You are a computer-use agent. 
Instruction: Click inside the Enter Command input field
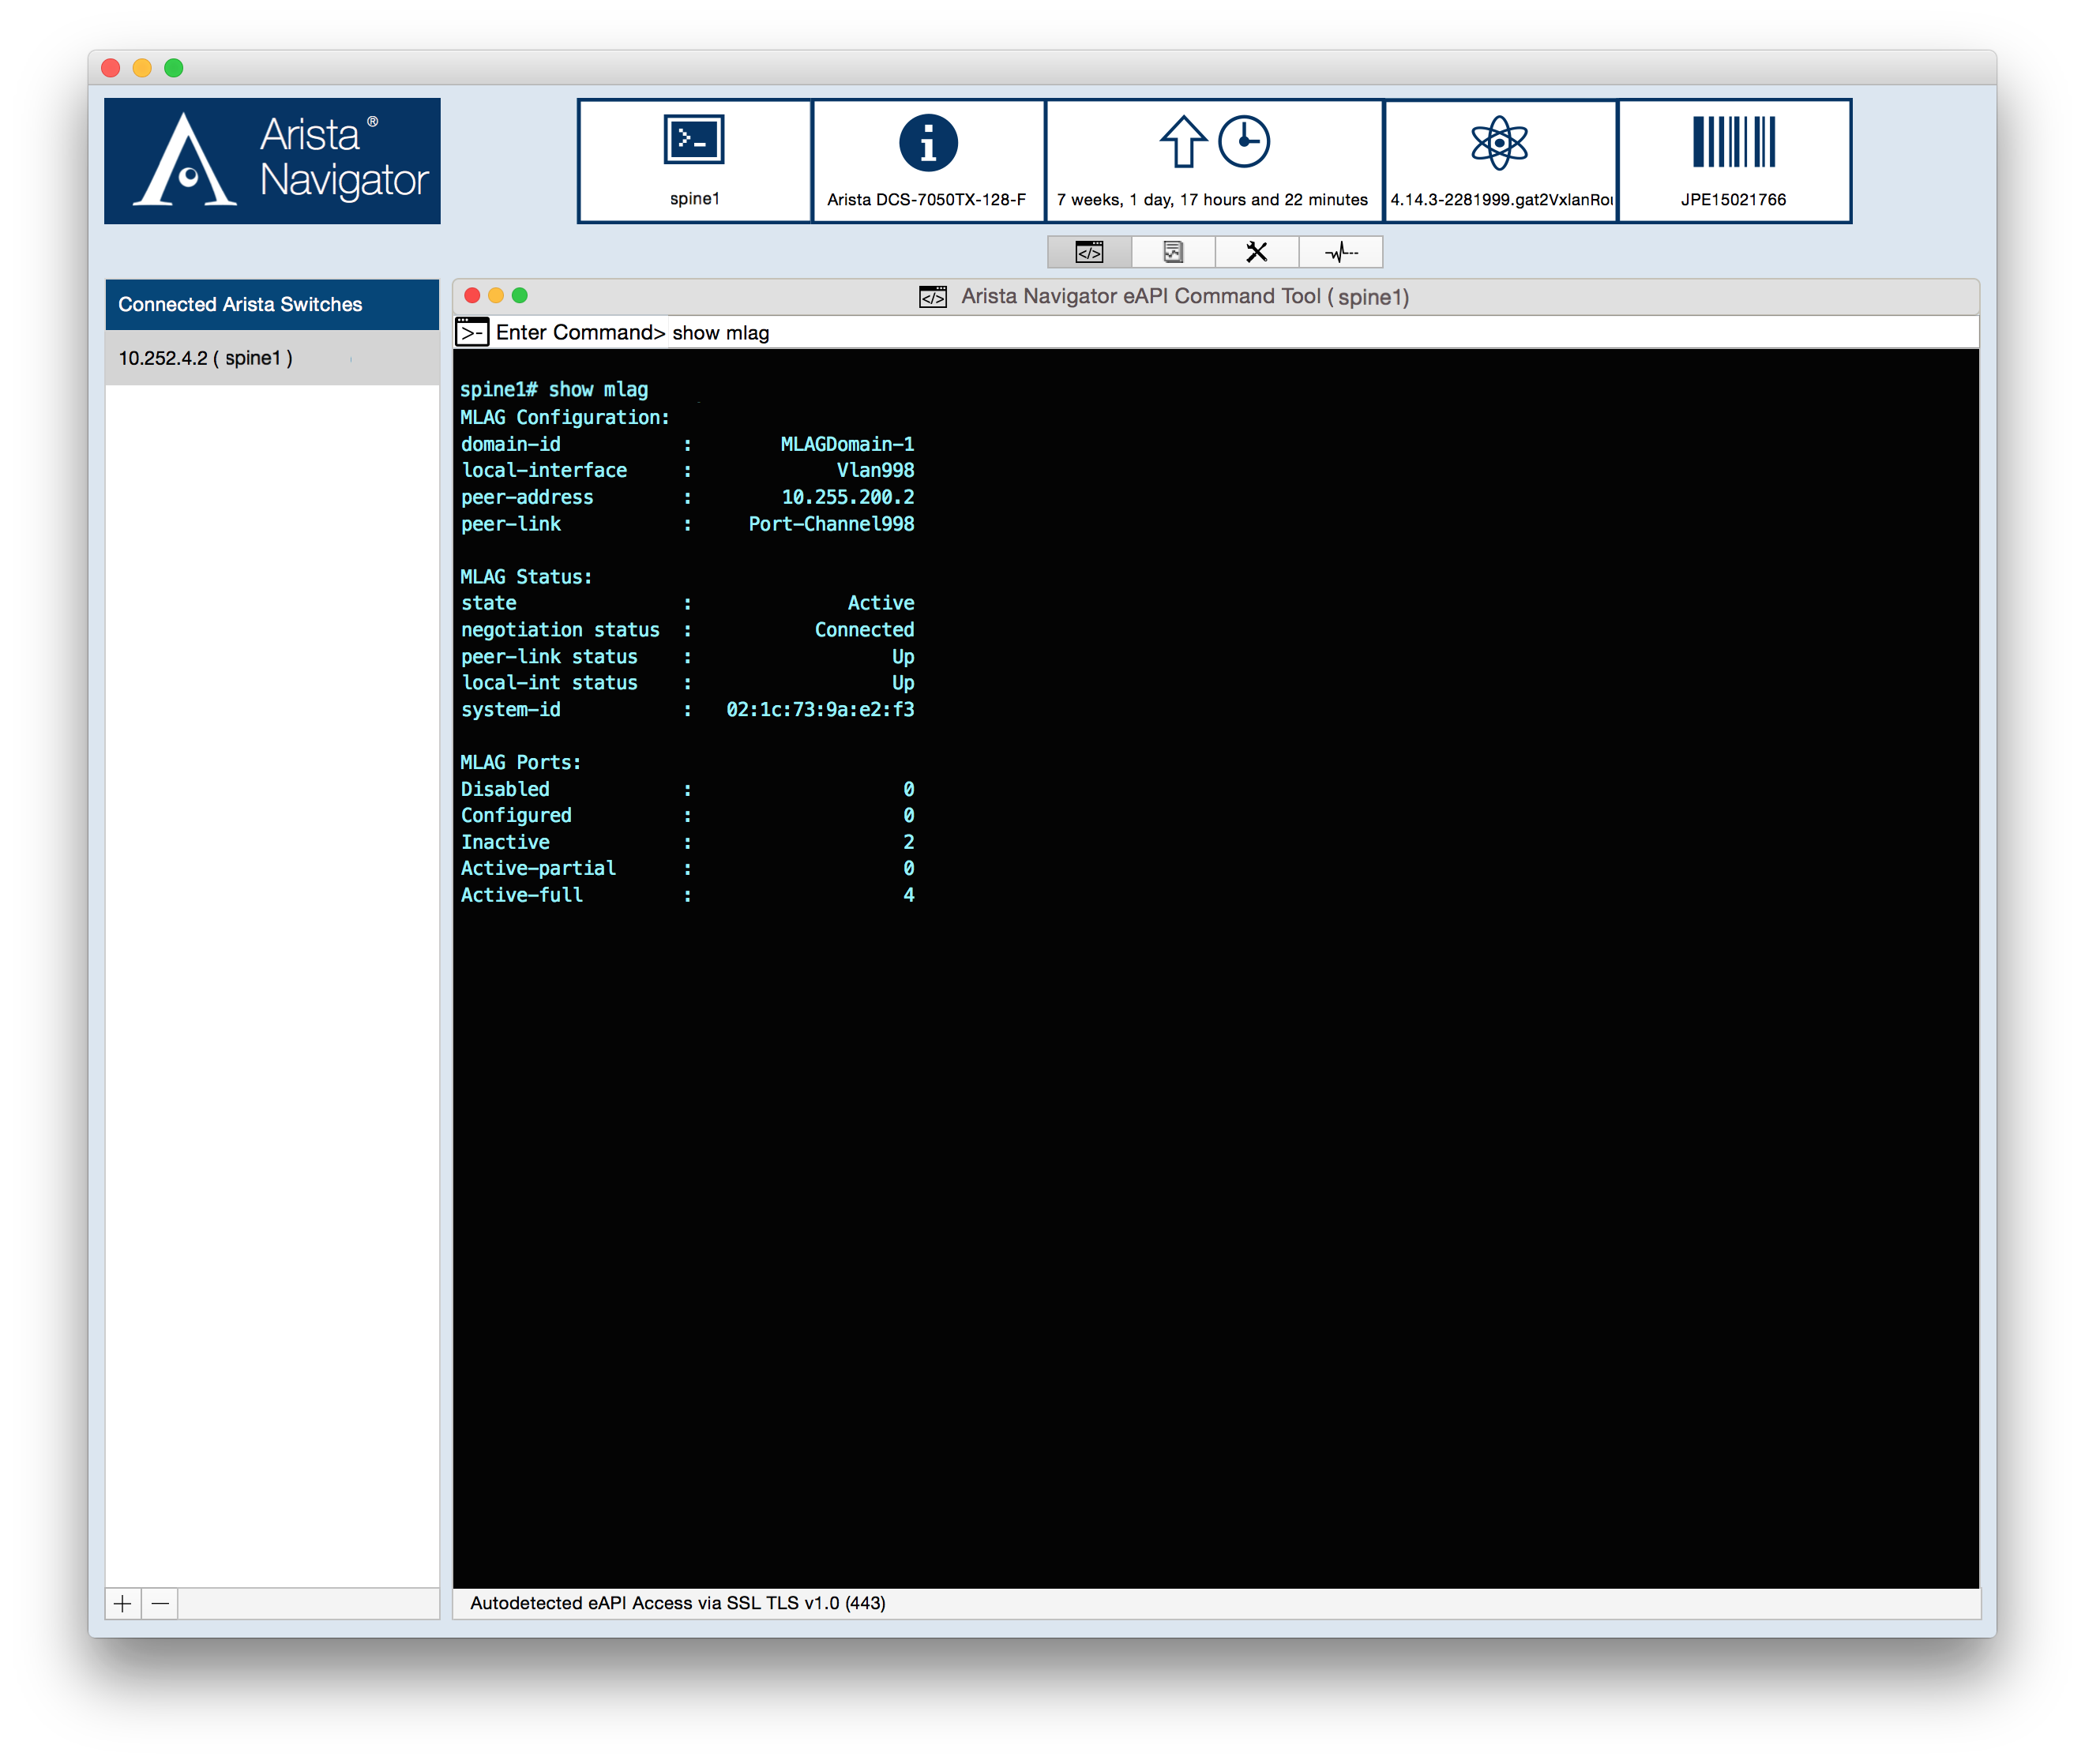pyautogui.click(x=900, y=333)
